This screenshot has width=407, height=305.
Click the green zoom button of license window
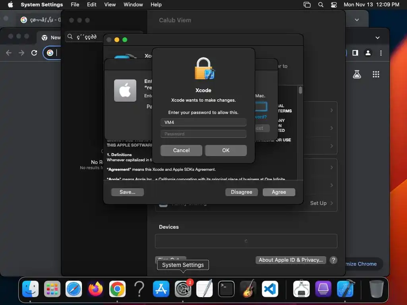pyautogui.click(x=125, y=40)
